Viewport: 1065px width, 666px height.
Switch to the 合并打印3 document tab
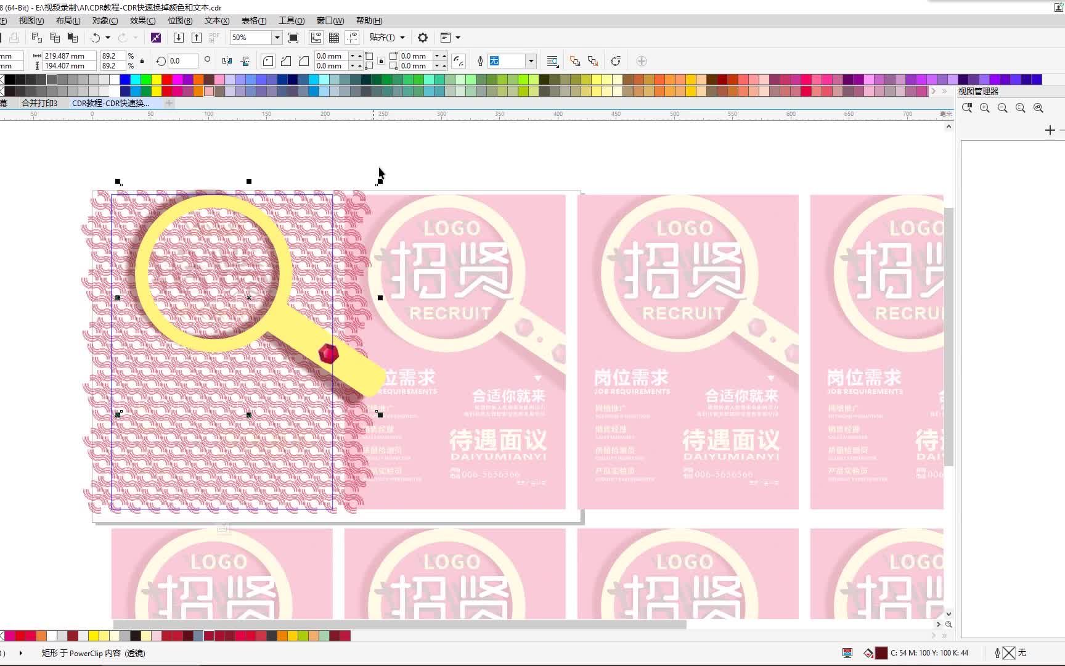pos(39,103)
